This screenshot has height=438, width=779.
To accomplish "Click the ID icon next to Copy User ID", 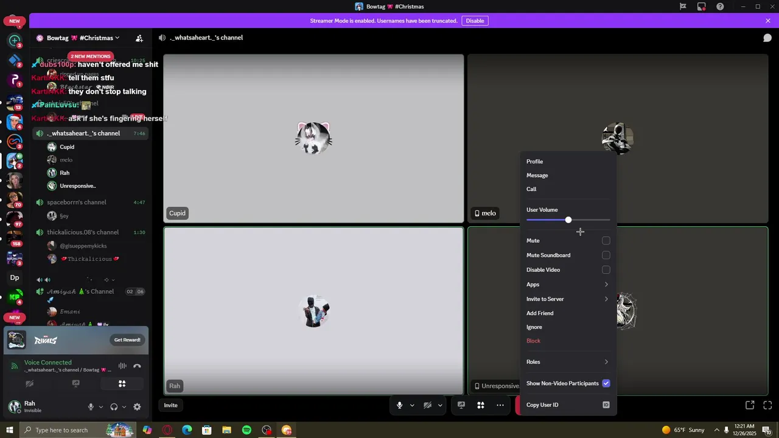I will (606, 405).
